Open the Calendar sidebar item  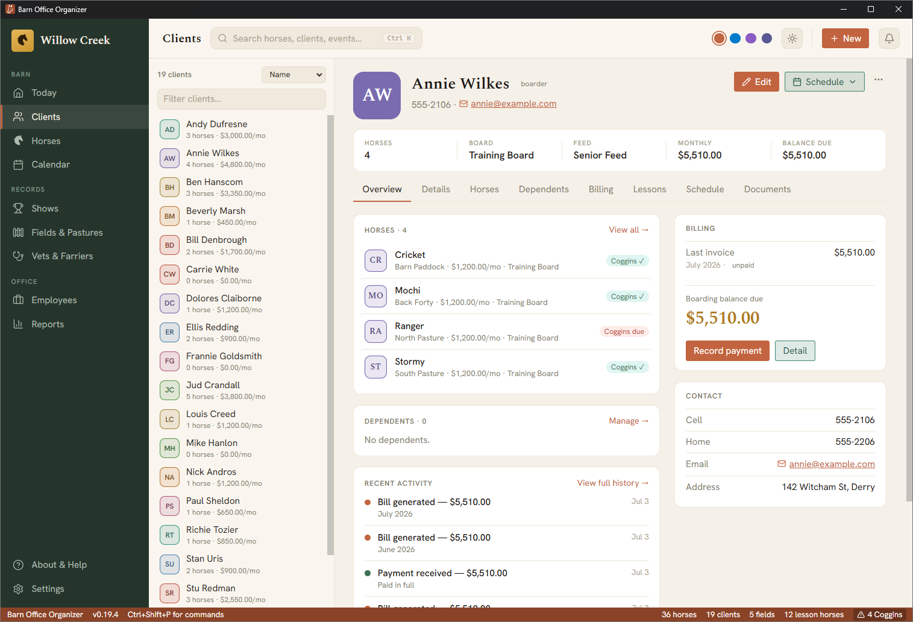tap(74, 165)
